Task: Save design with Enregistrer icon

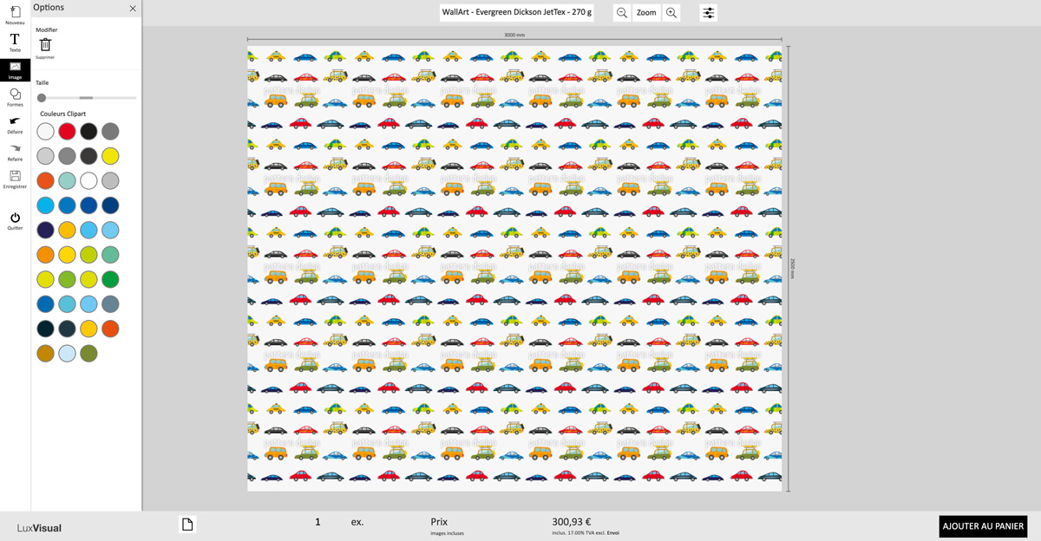Action: click(15, 177)
